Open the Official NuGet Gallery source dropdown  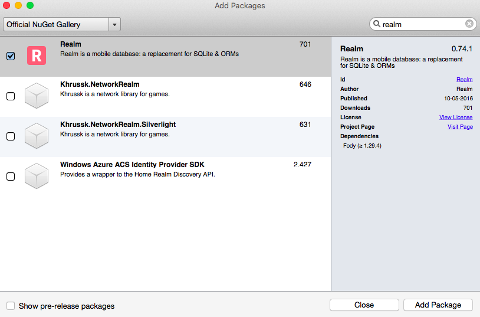62,24
